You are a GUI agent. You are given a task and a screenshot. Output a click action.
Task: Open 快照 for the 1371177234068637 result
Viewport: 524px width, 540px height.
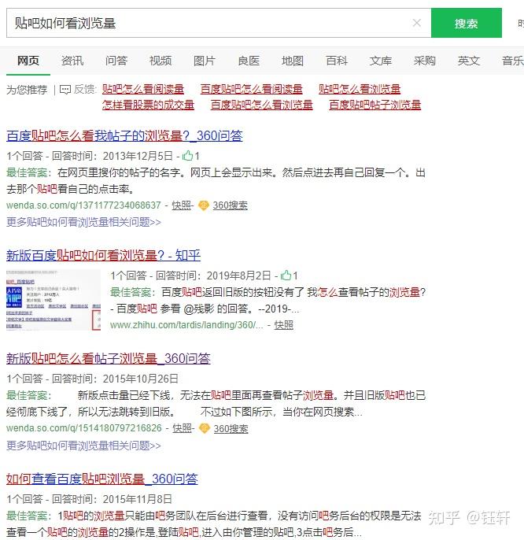(x=181, y=205)
